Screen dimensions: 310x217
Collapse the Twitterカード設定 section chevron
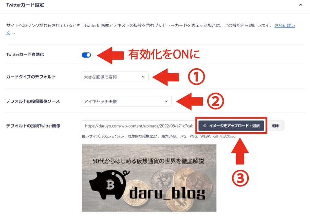[x=300, y=5]
